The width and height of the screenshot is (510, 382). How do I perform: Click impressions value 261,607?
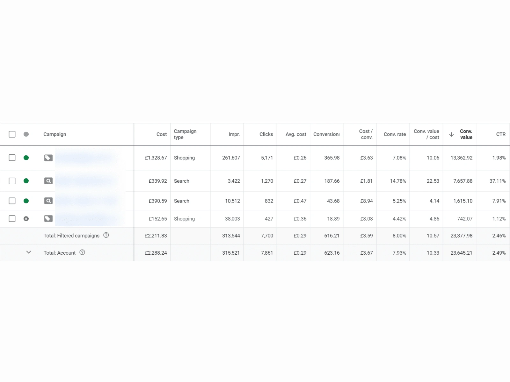click(x=231, y=158)
